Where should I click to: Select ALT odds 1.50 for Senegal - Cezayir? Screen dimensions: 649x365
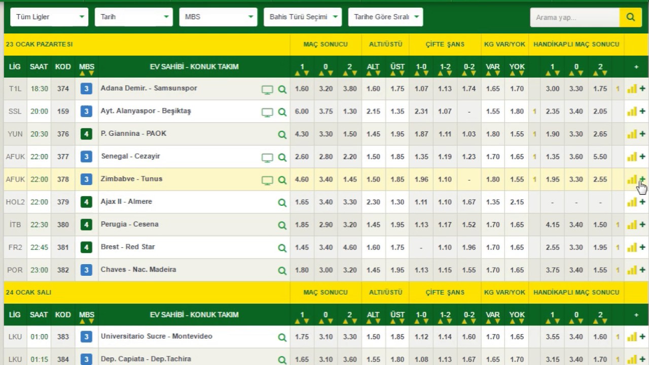point(373,157)
